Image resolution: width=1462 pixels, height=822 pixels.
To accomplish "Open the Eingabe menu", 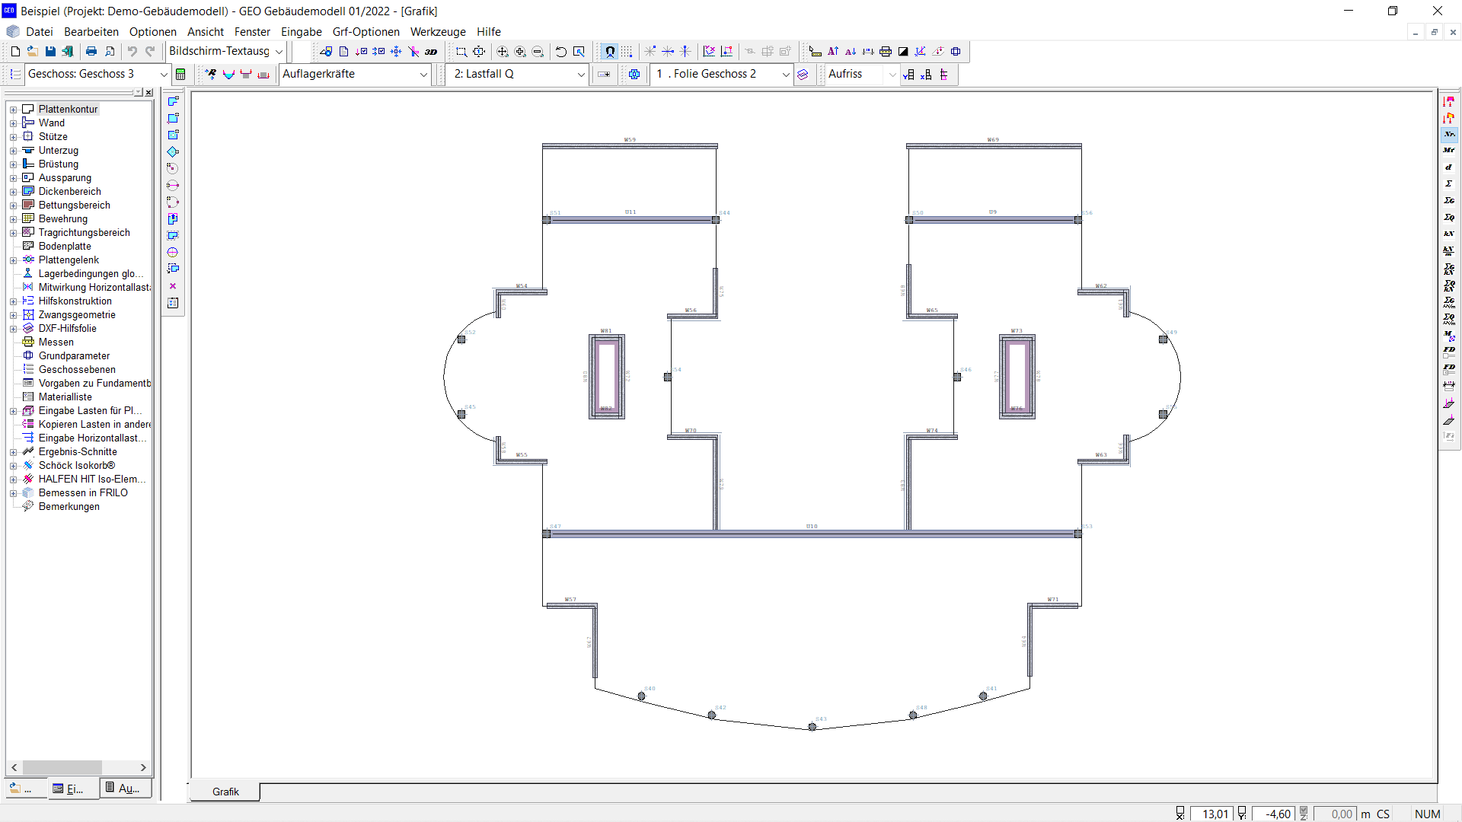I will tap(301, 32).
